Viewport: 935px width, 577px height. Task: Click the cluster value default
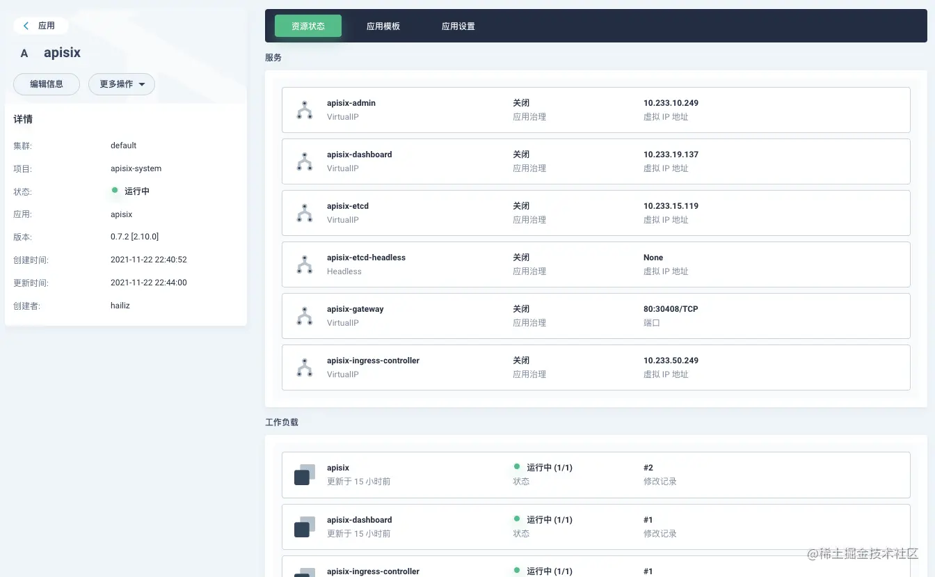pos(124,145)
